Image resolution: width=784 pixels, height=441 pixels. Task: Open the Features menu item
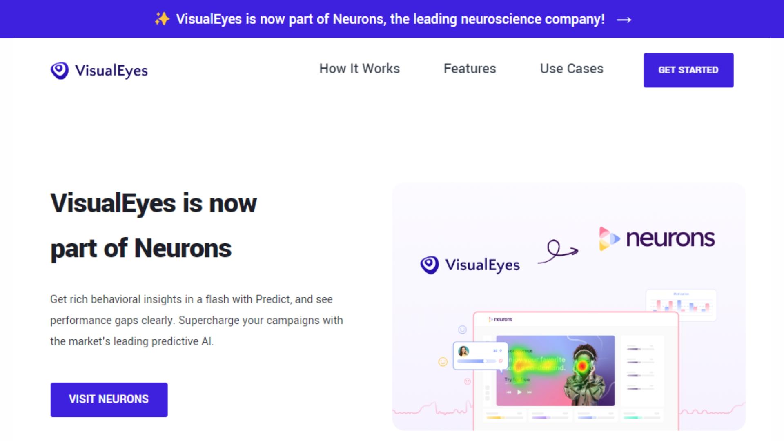(x=470, y=69)
